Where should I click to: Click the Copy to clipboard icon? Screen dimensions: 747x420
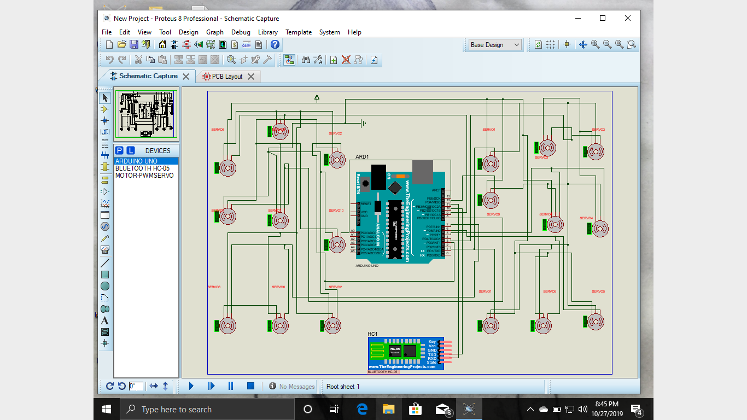[x=150, y=60]
